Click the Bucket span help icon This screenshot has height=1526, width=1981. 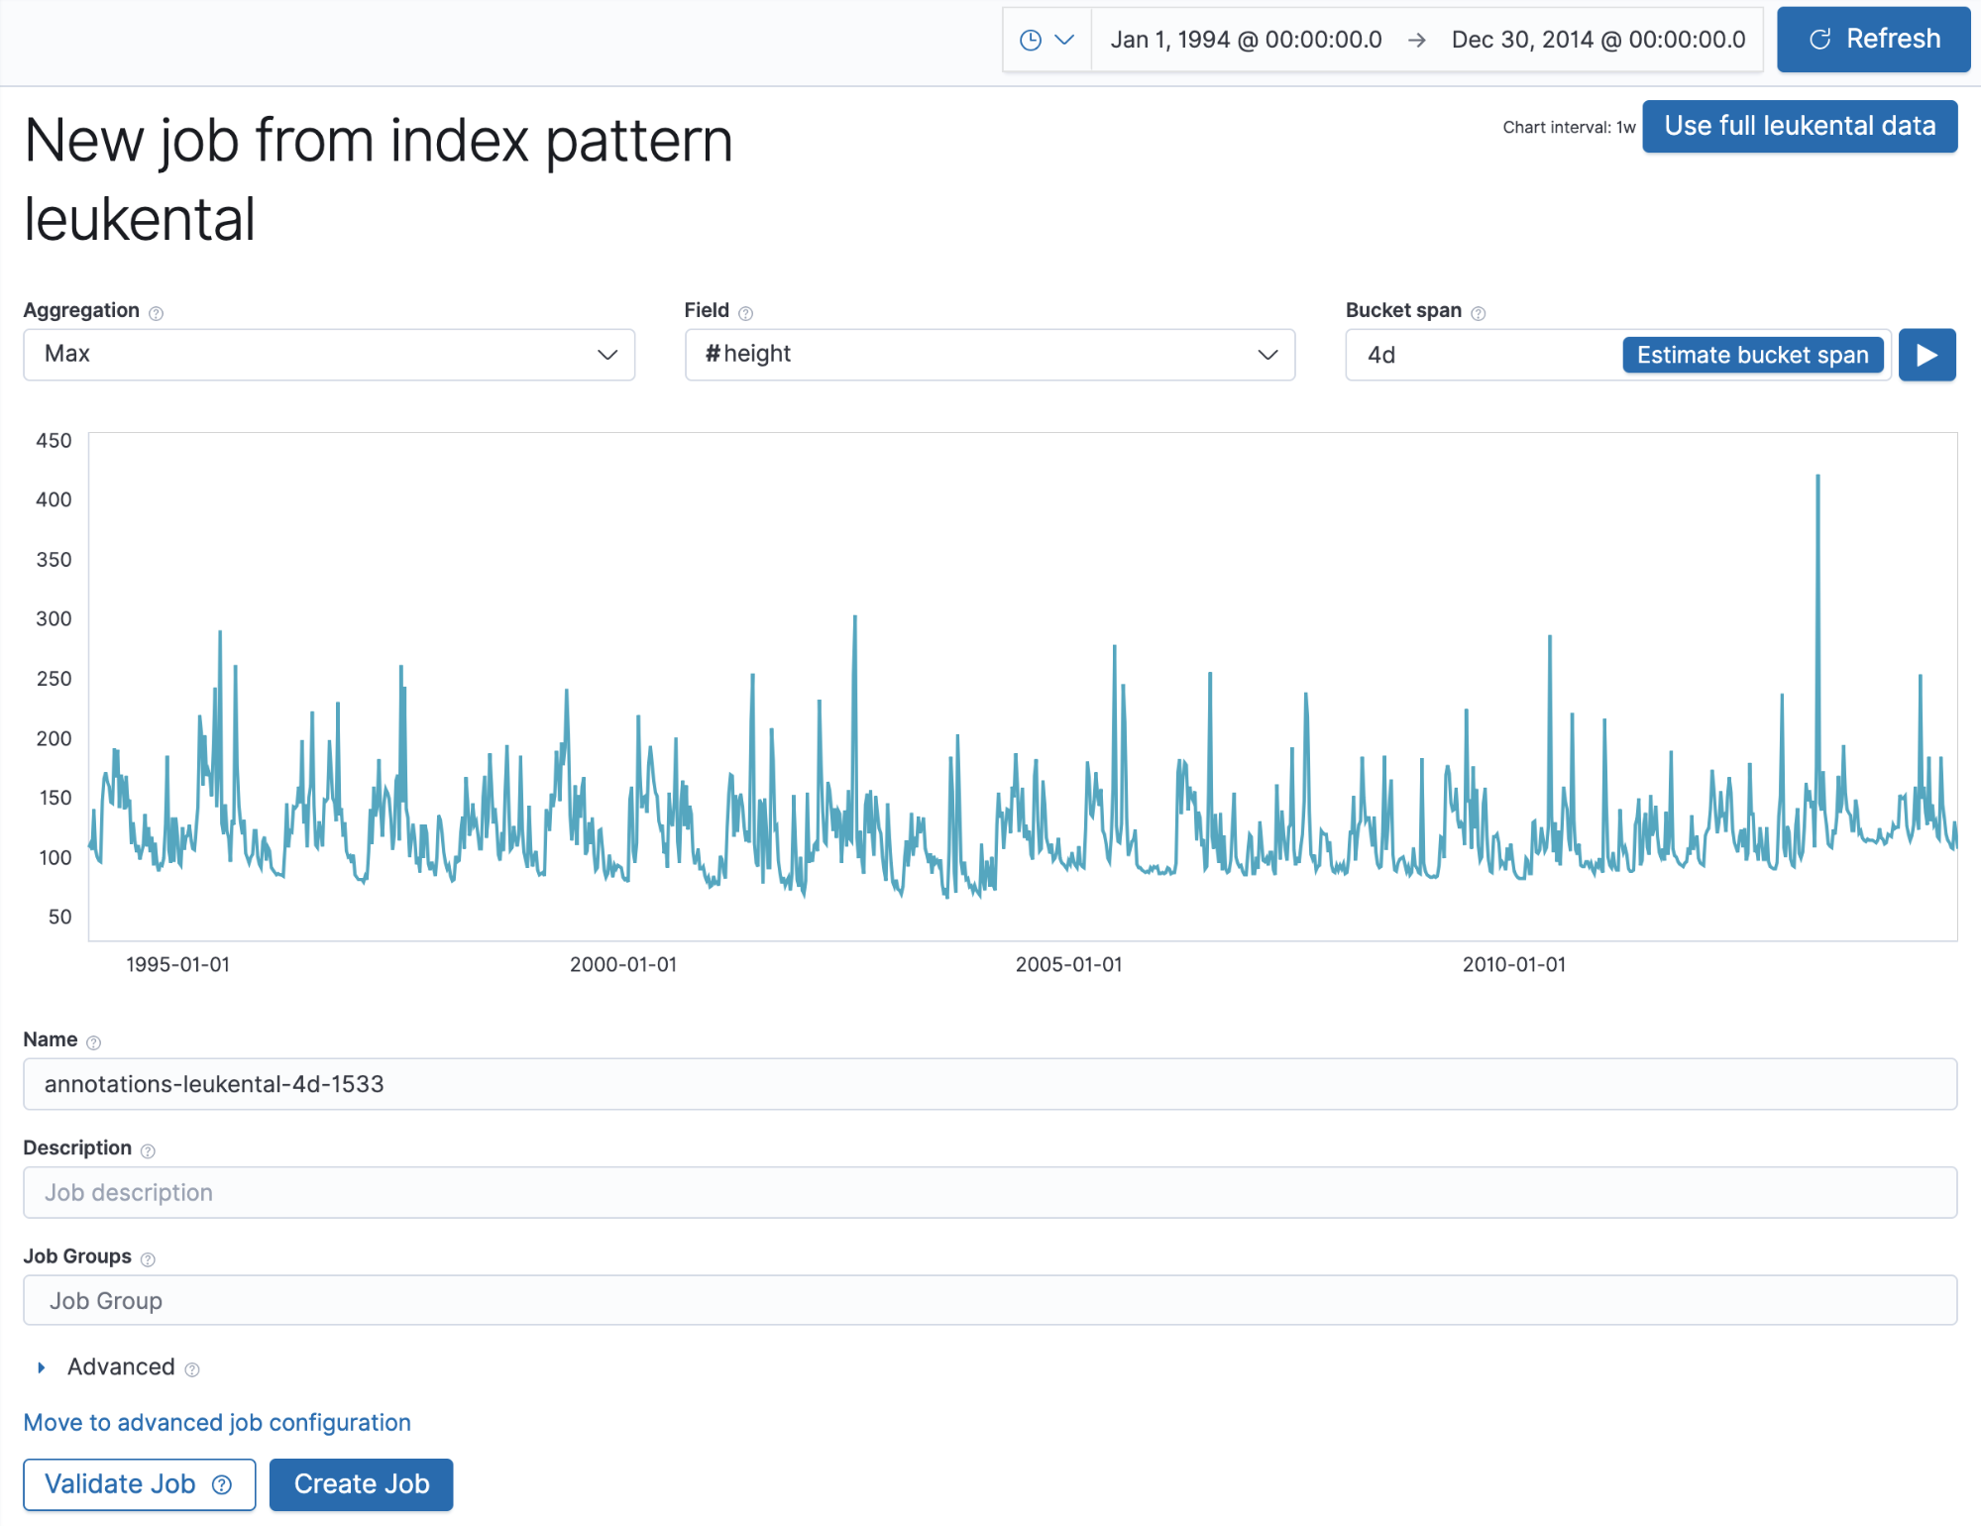click(1478, 313)
